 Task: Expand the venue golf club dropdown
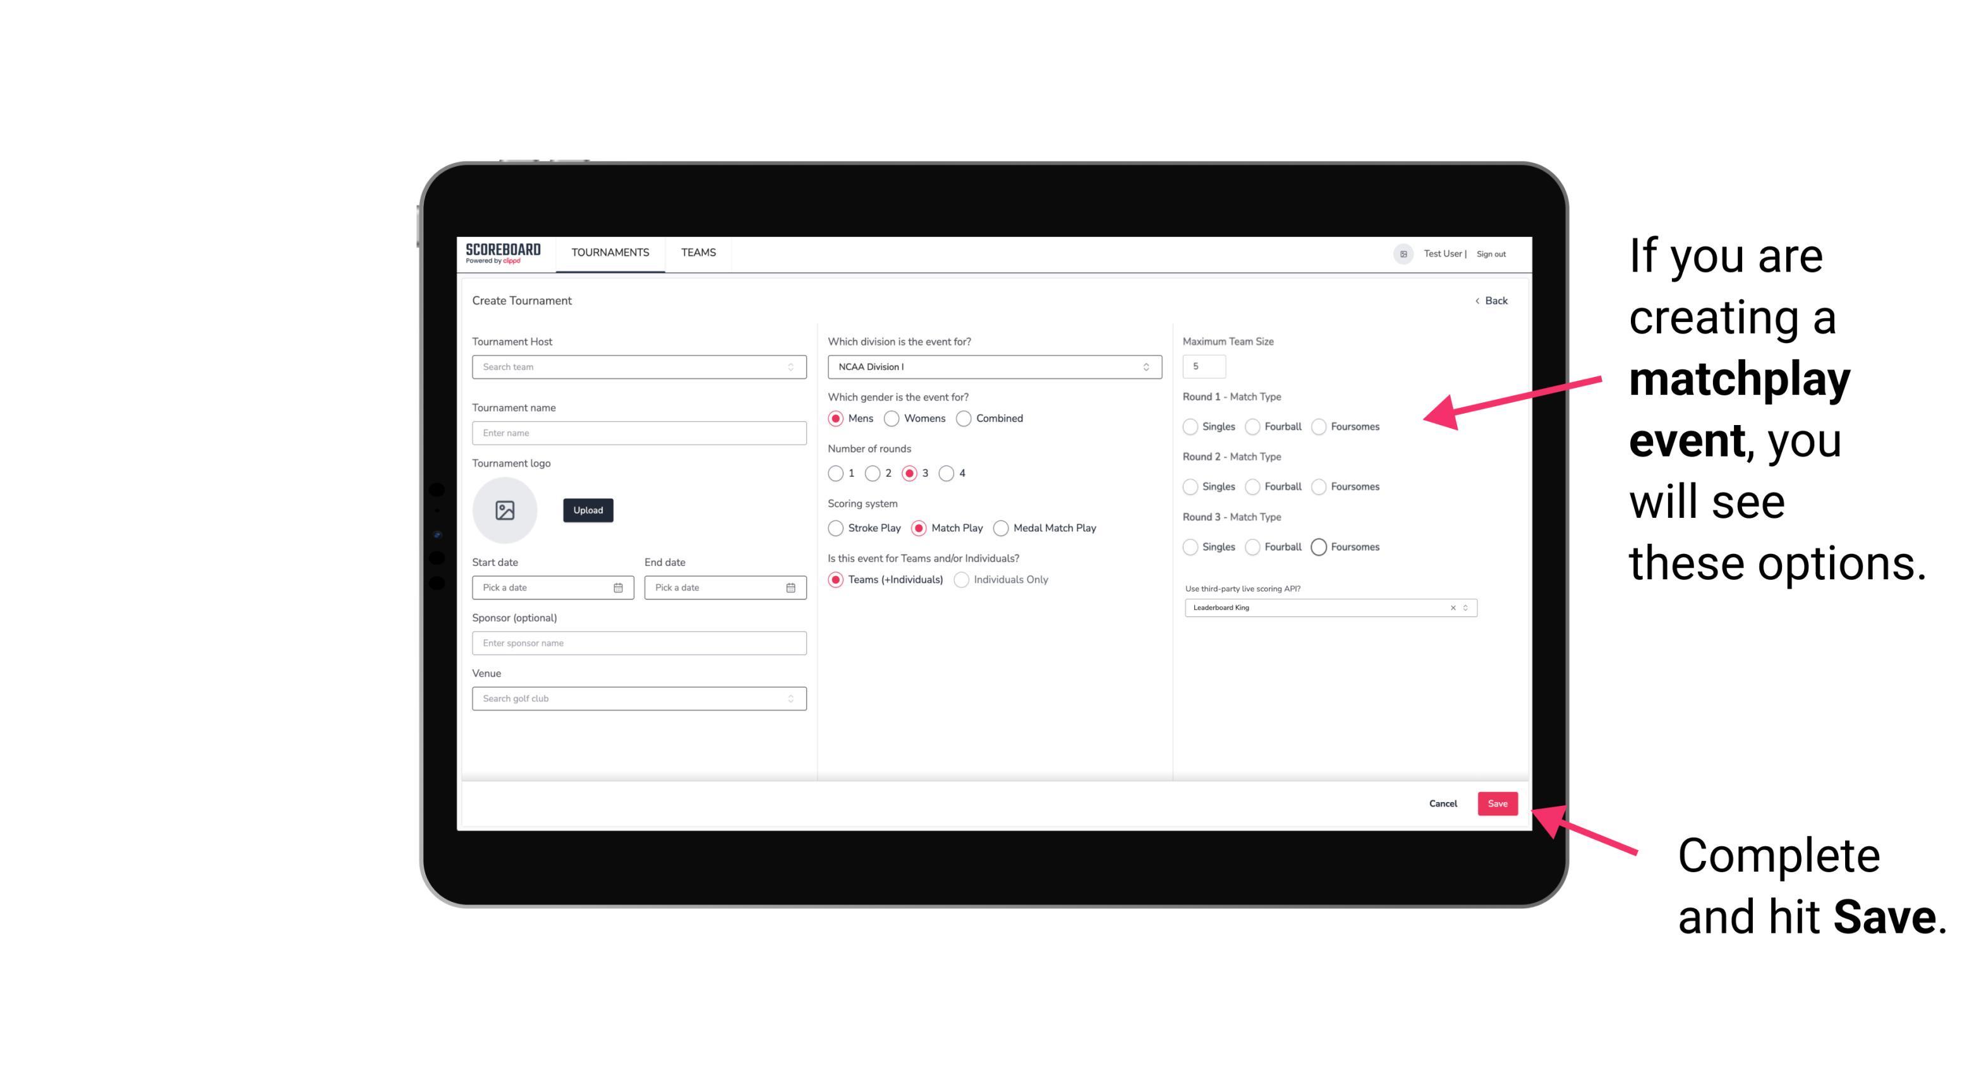coord(790,699)
